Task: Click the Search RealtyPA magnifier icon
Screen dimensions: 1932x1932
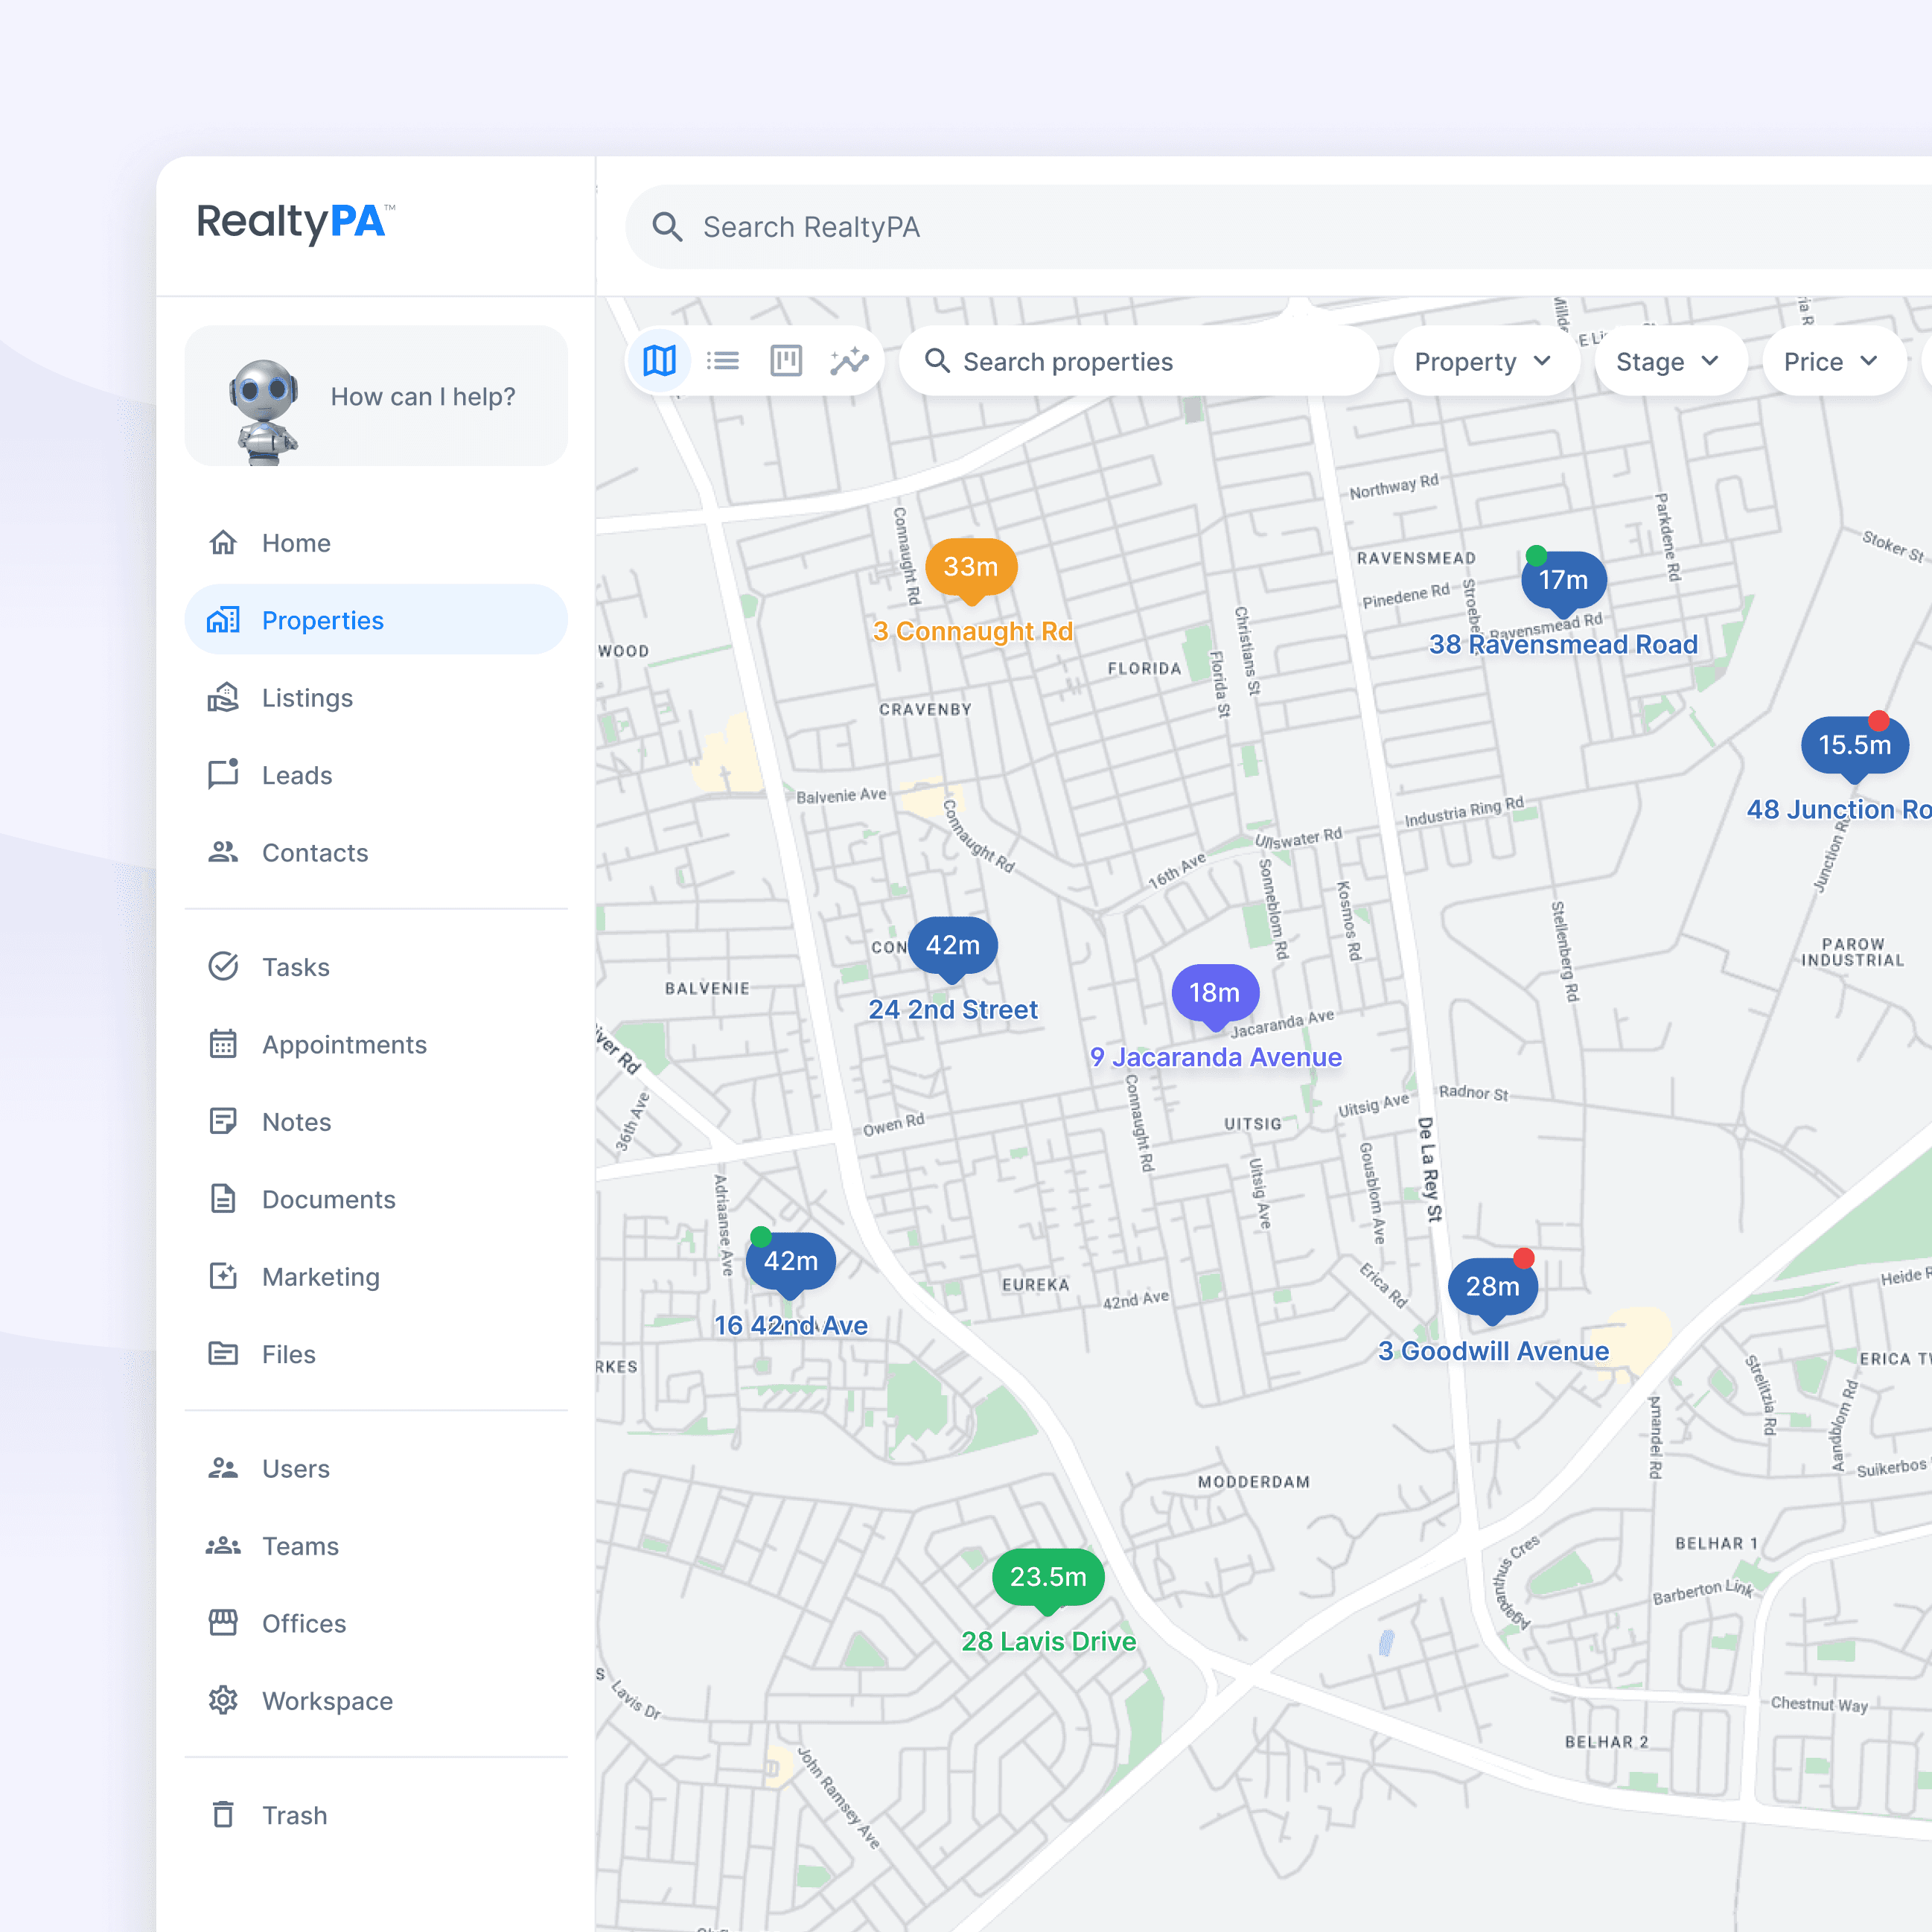Action: pyautogui.click(x=667, y=227)
